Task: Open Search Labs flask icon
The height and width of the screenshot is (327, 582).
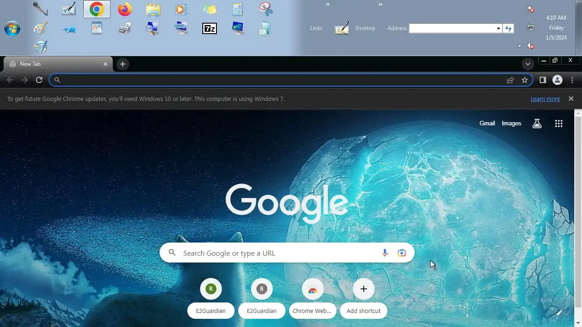Action: click(537, 123)
